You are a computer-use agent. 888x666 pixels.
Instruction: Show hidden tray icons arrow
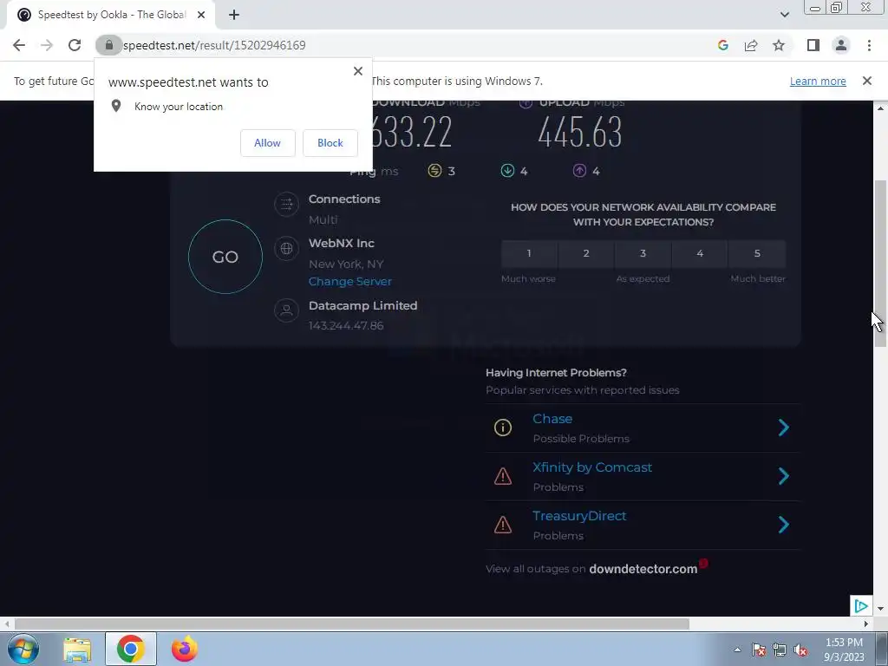[737, 650]
